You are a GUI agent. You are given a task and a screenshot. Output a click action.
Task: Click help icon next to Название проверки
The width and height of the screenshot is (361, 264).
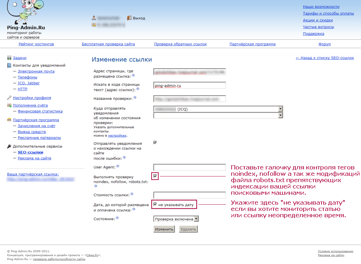[x=135, y=98]
